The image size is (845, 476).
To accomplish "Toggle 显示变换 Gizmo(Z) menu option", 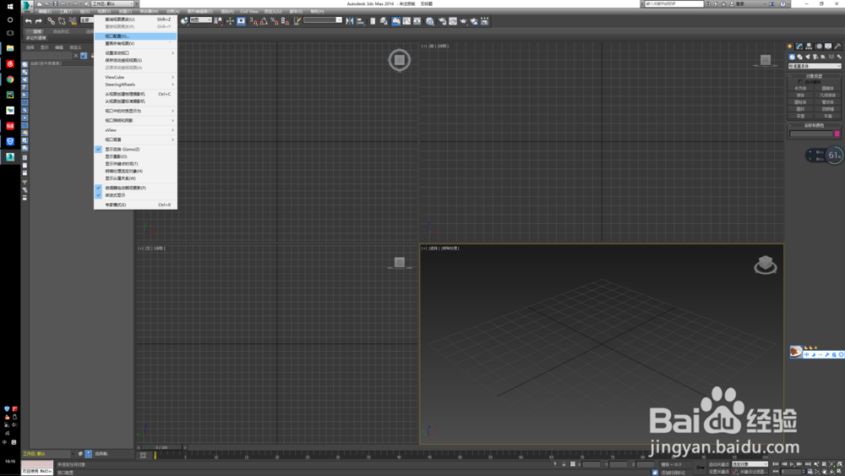I will 135,150.
